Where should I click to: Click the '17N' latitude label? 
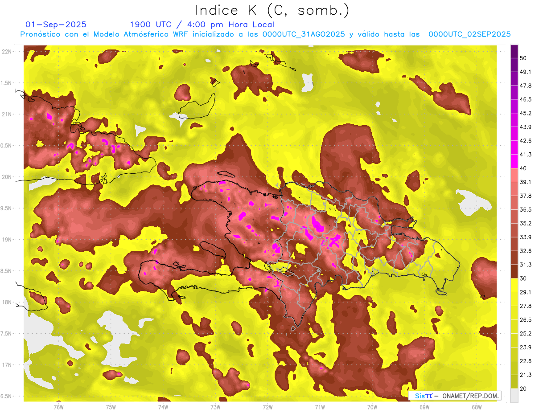[x=6, y=365]
